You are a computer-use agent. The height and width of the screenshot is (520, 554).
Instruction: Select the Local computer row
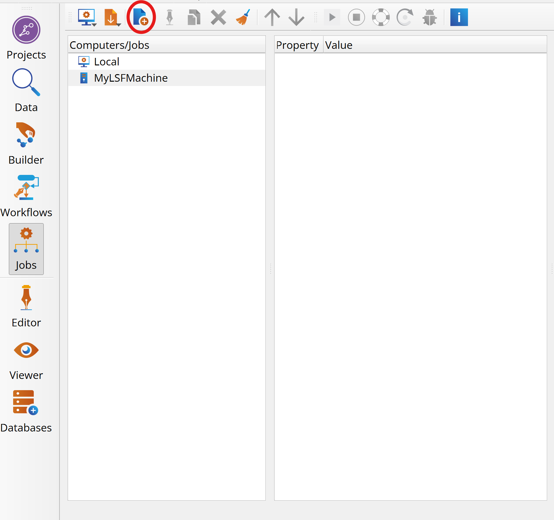click(x=167, y=62)
